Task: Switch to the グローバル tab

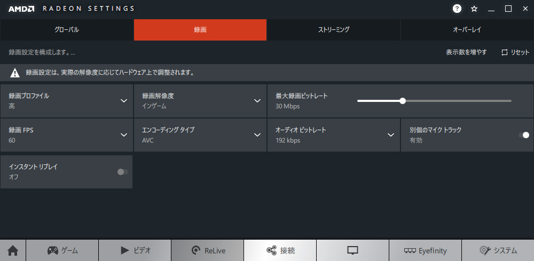Action: (x=67, y=29)
